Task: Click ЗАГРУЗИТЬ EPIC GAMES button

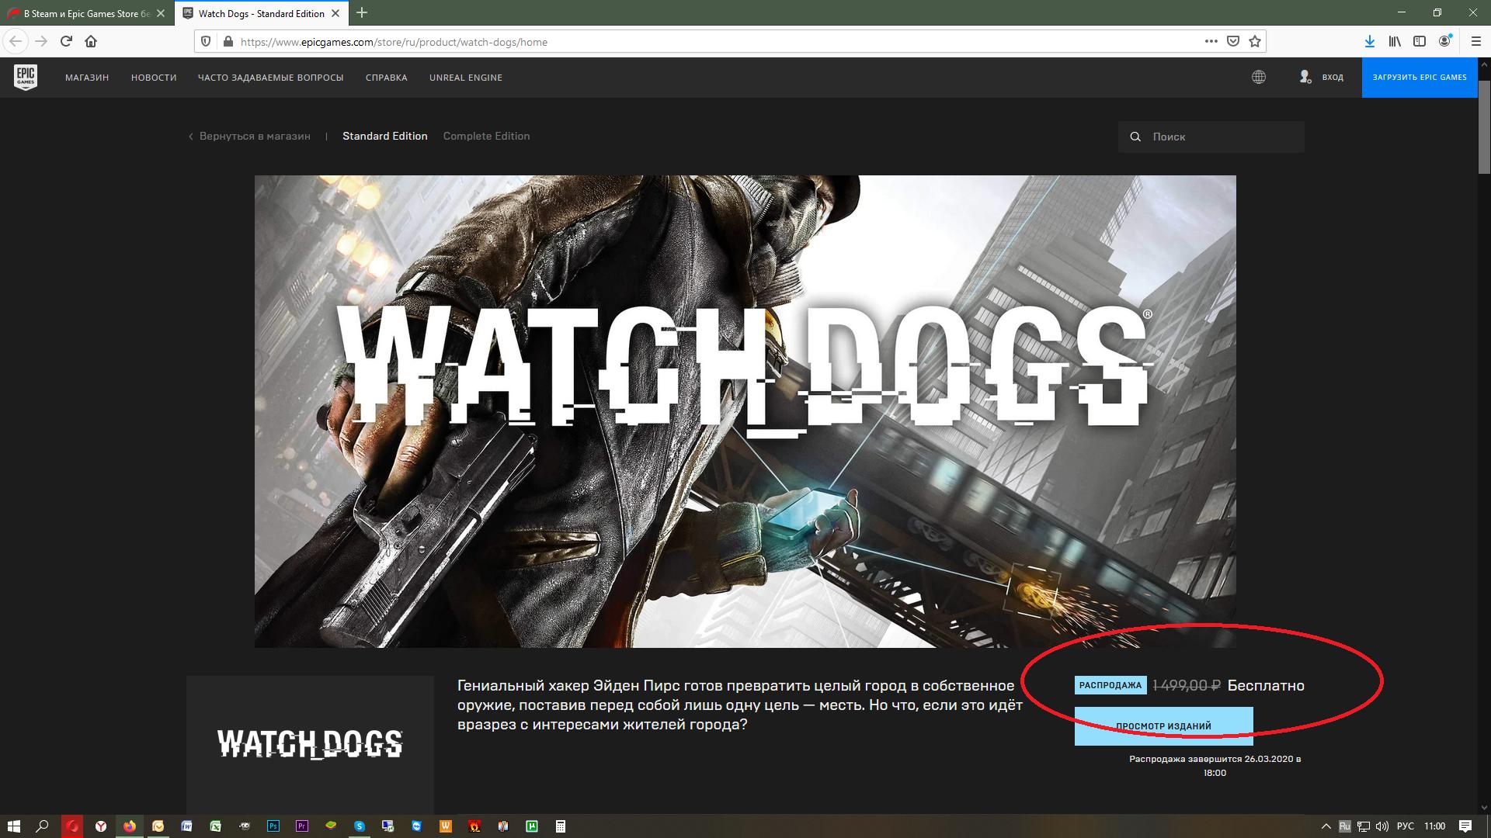Action: click(1420, 78)
